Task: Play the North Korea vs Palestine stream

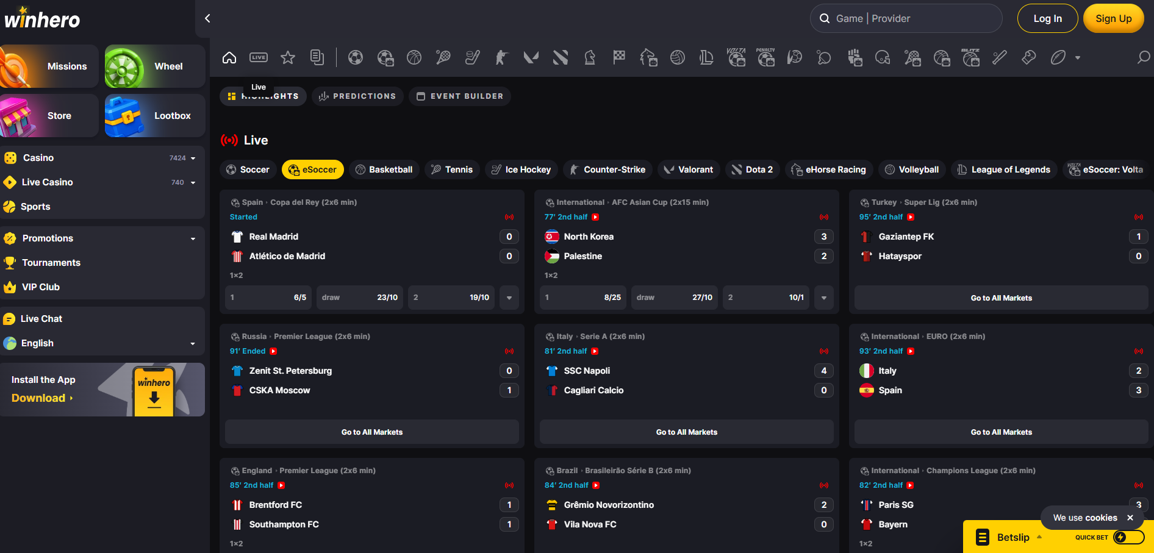Action: tap(595, 217)
